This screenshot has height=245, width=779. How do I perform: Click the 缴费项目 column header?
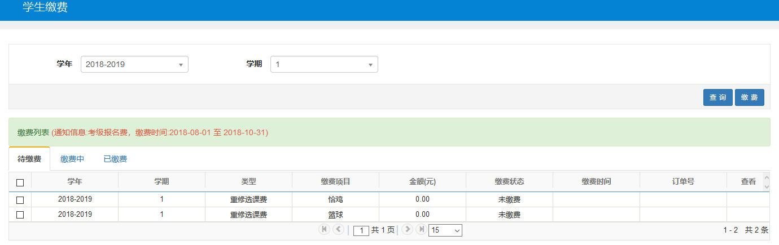(335, 181)
